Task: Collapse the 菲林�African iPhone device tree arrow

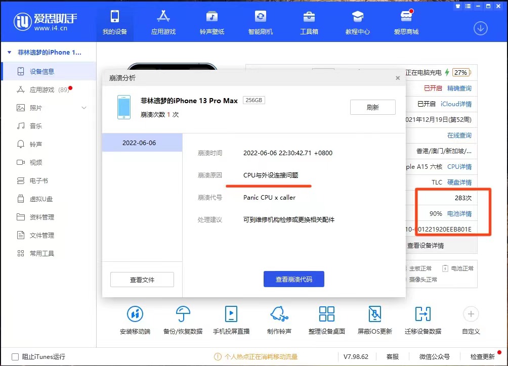Action: pyautogui.click(x=10, y=53)
